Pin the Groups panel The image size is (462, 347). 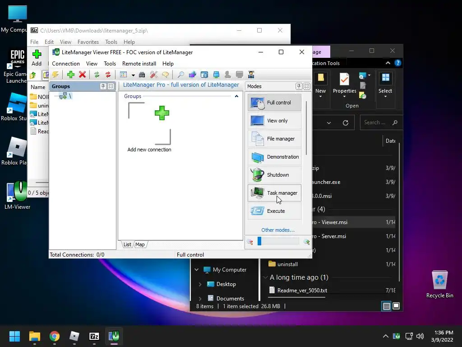pyautogui.click(x=103, y=86)
